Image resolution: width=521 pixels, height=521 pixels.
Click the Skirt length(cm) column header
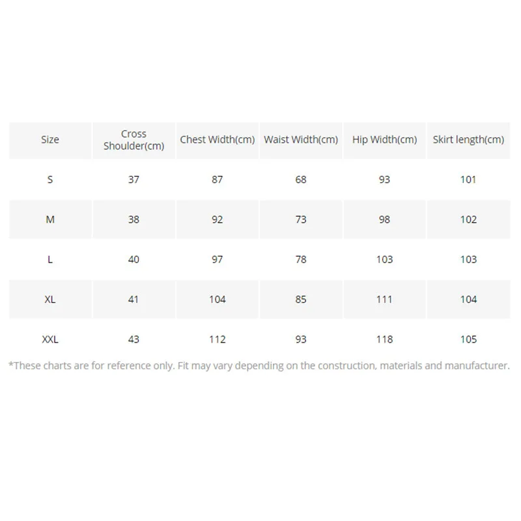468,139
